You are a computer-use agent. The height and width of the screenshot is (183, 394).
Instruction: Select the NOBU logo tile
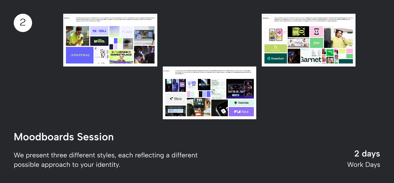(x=100, y=31)
